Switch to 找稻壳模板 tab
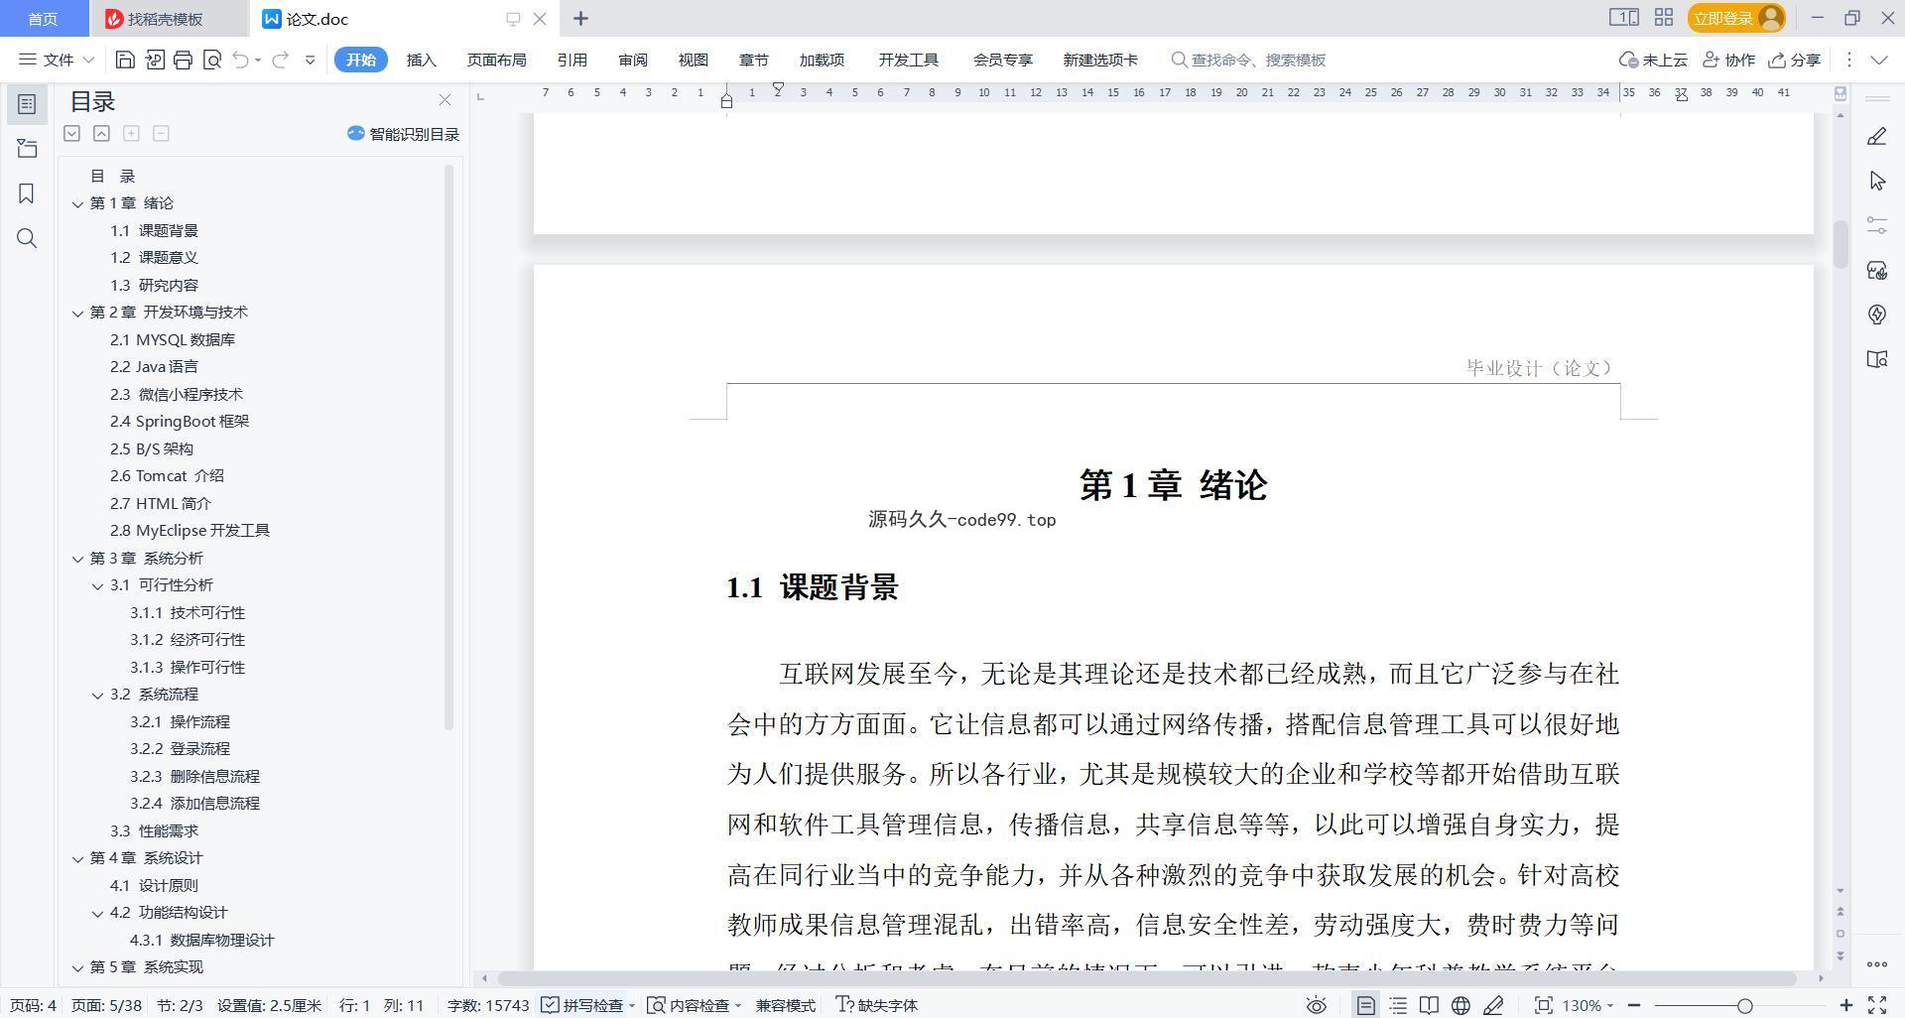1905x1018 pixels. [166, 19]
